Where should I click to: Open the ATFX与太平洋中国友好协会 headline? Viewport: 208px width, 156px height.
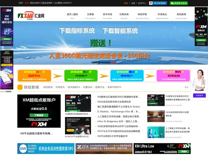(x=119, y=131)
